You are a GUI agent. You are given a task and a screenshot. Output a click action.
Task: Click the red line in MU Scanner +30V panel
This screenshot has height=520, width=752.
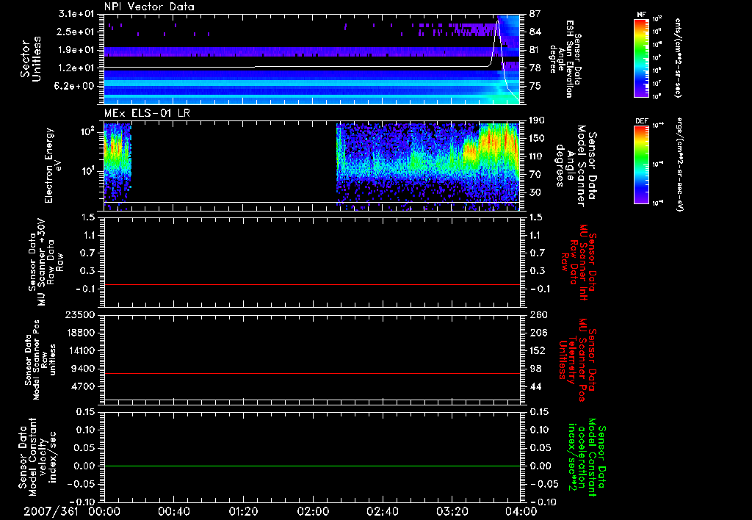312,284
